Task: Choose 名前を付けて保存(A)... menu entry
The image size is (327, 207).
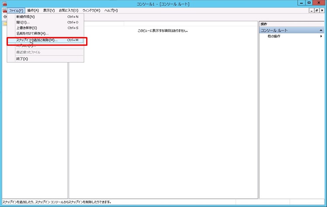Action: coord(32,33)
